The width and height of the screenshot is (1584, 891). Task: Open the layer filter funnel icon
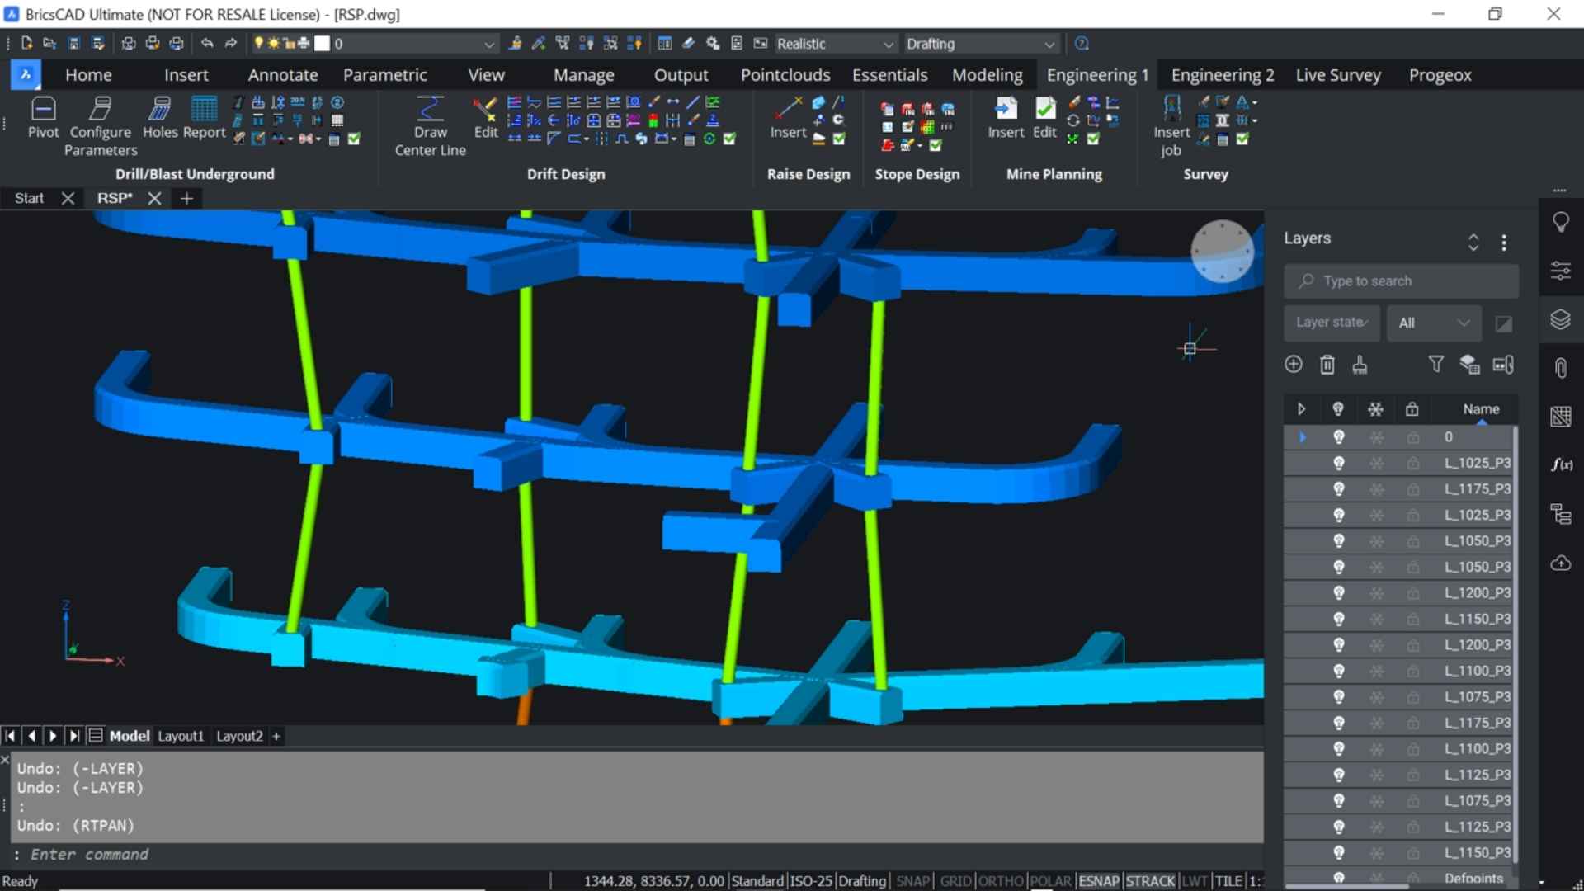tap(1435, 364)
